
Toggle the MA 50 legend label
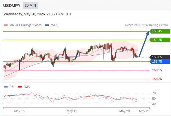55,25
